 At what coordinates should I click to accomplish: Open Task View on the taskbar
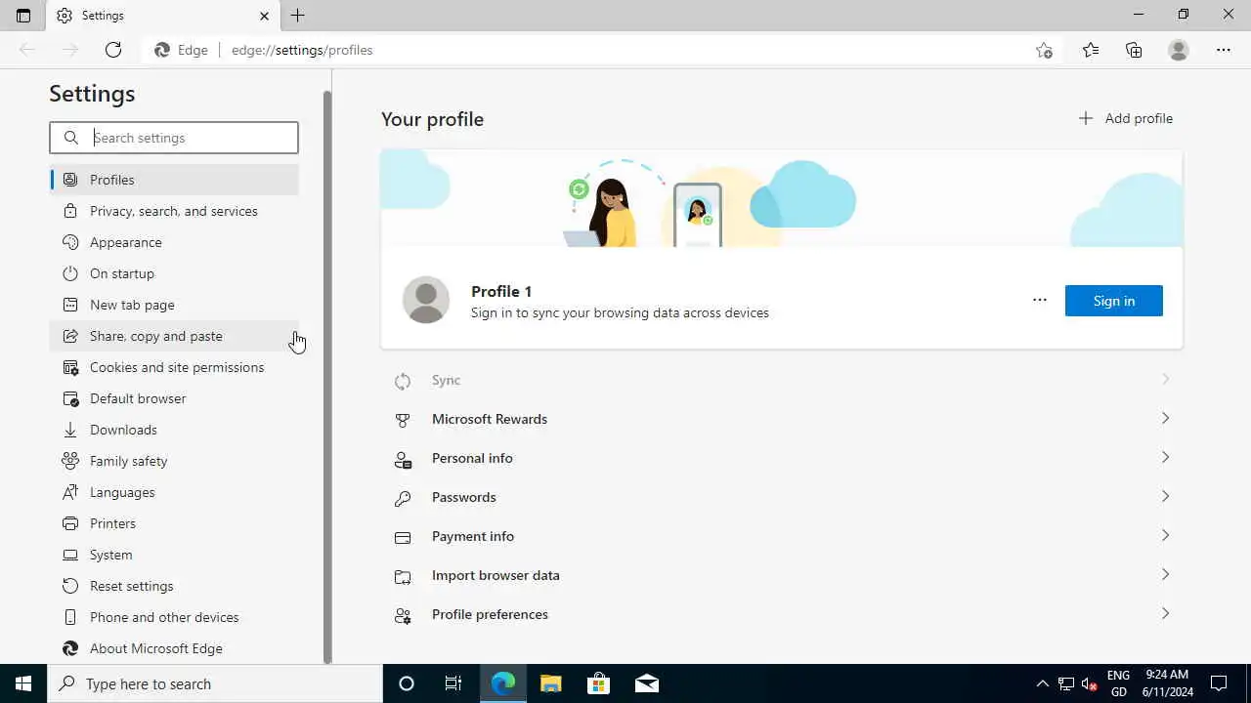tap(453, 683)
